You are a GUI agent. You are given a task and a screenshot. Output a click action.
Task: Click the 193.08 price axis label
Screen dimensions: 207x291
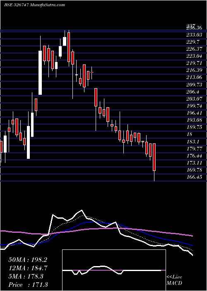[x=194, y=120]
